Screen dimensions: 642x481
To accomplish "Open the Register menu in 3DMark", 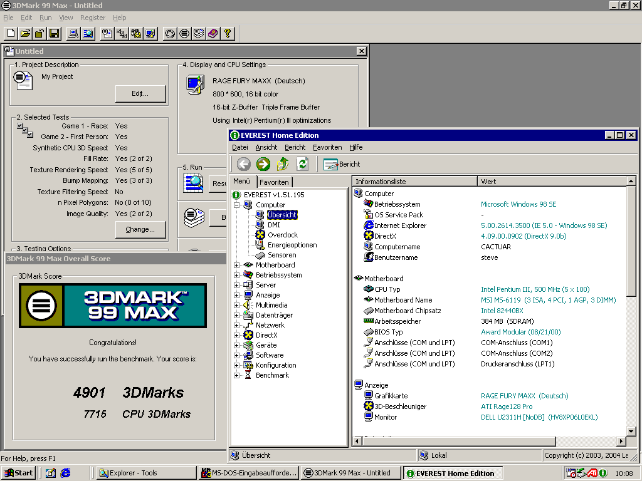I will click(93, 18).
